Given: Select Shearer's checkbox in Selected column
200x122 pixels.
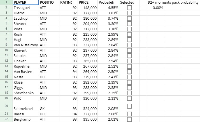Looking at the screenshot, I should coord(129,24).
